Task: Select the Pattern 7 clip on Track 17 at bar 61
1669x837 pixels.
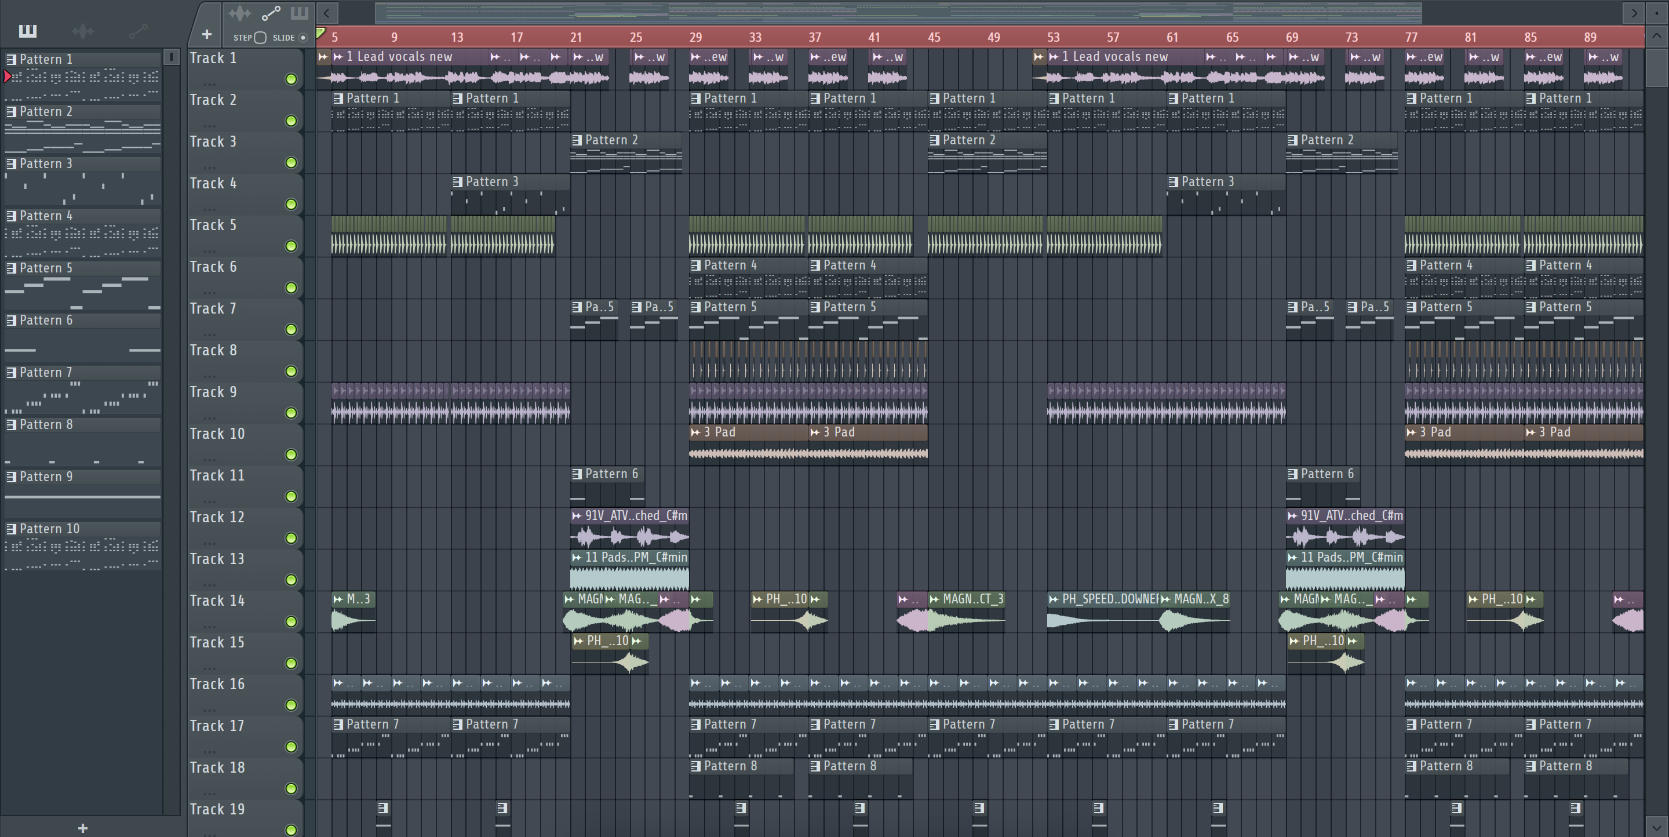Action: 1226,737
